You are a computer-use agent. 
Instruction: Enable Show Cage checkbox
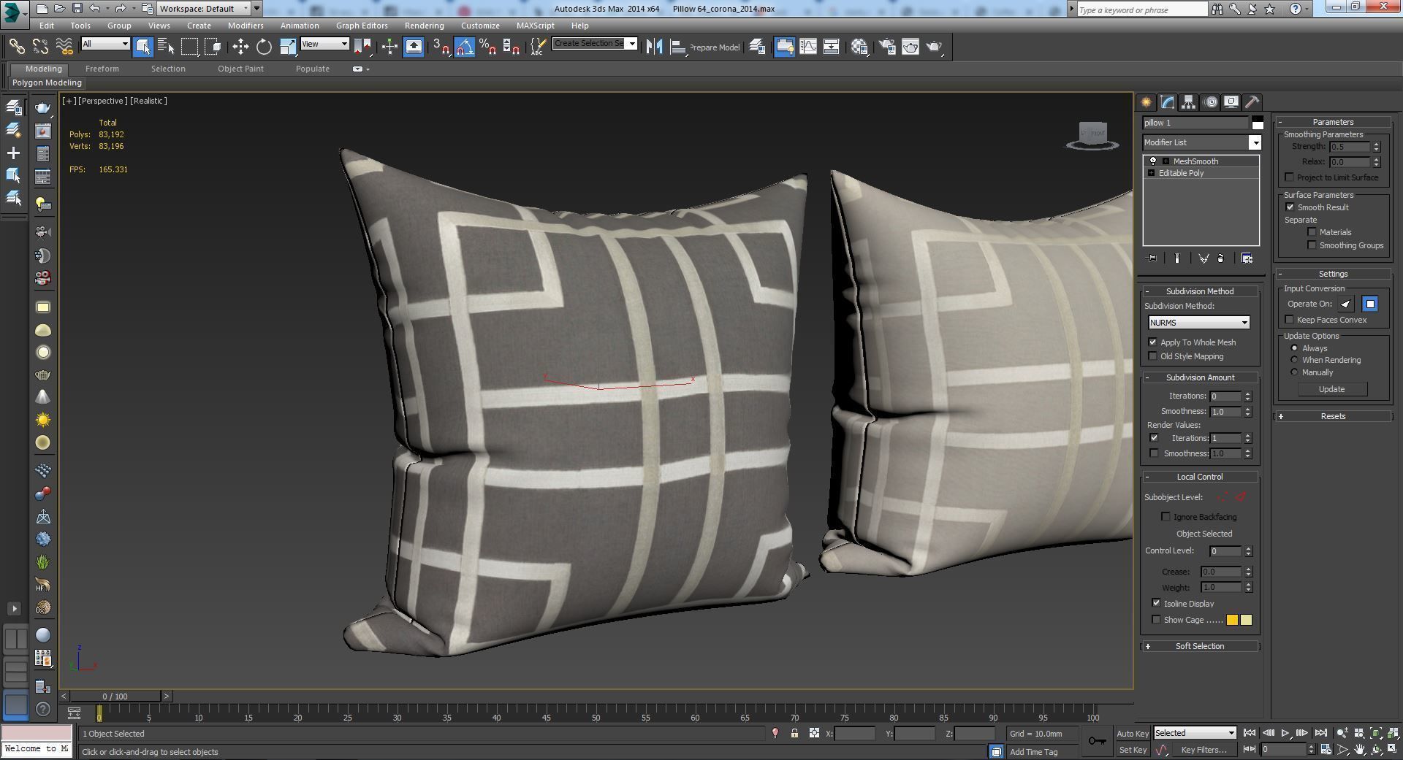coord(1156,620)
